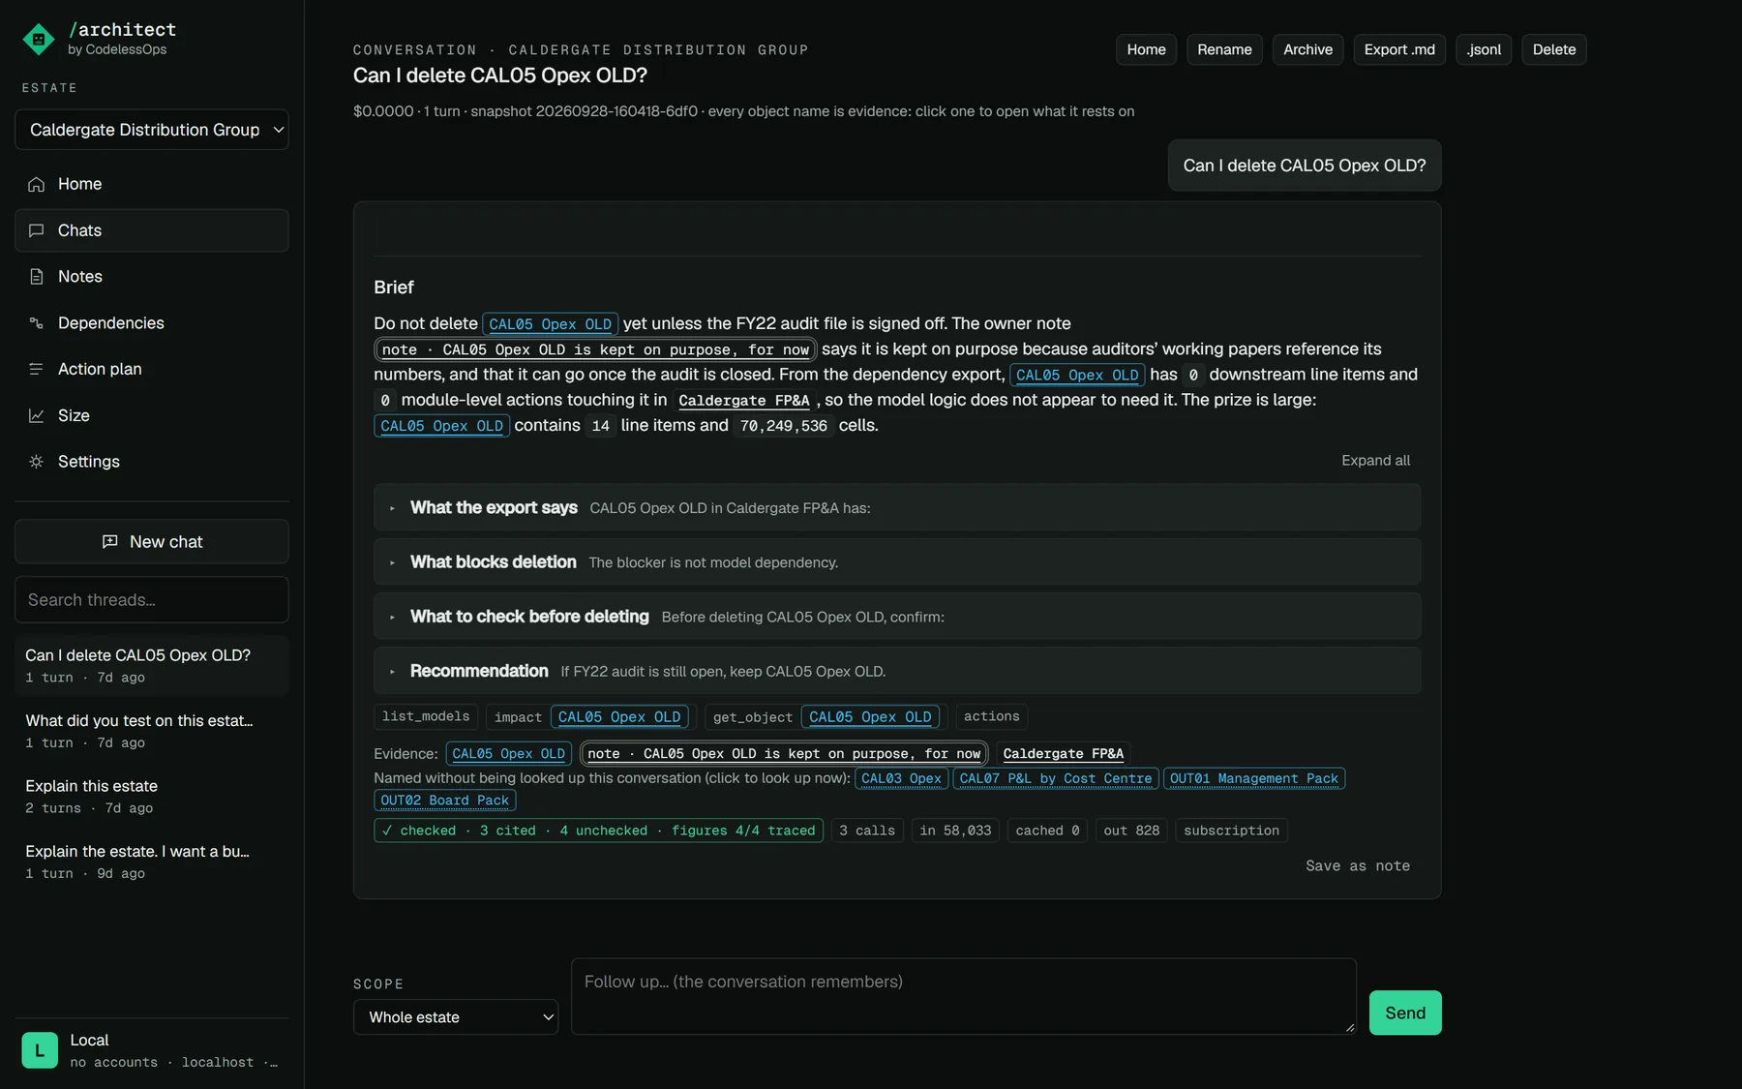Archive the conversation
This screenshot has width=1742, height=1089.
pyautogui.click(x=1308, y=49)
